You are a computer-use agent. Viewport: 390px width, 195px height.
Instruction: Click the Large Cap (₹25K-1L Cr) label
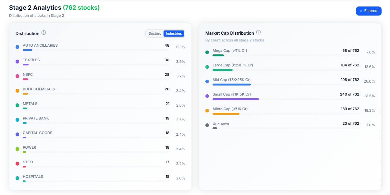click(x=233, y=65)
